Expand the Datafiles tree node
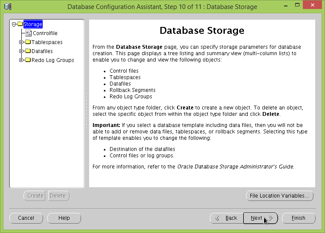 coord(21,51)
